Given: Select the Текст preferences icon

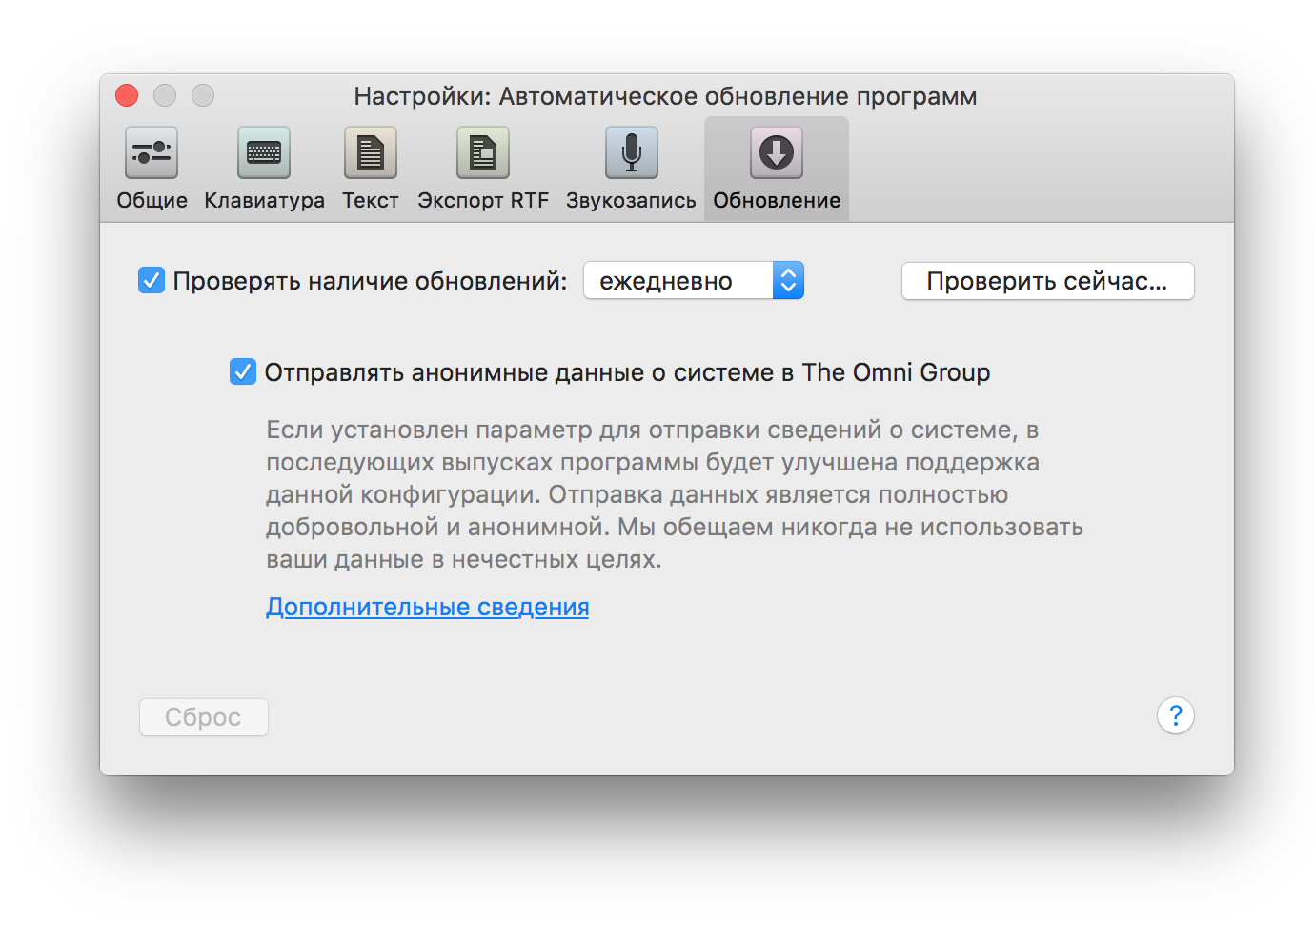Looking at the screenshot, I should click(371, 152).
